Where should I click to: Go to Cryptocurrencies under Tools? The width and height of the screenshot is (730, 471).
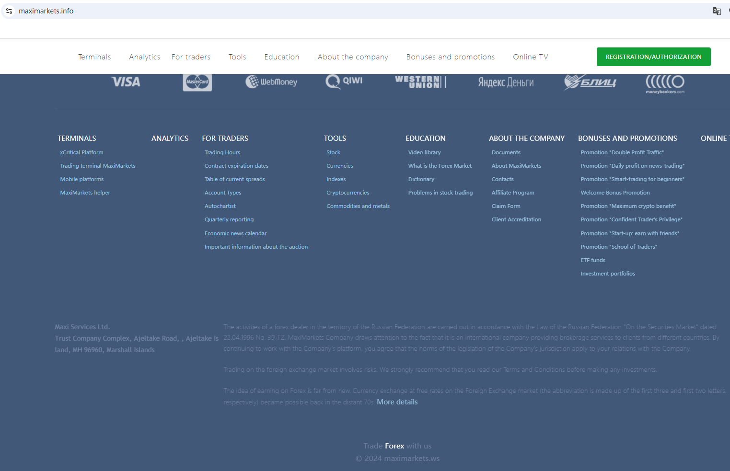(348, 193)
